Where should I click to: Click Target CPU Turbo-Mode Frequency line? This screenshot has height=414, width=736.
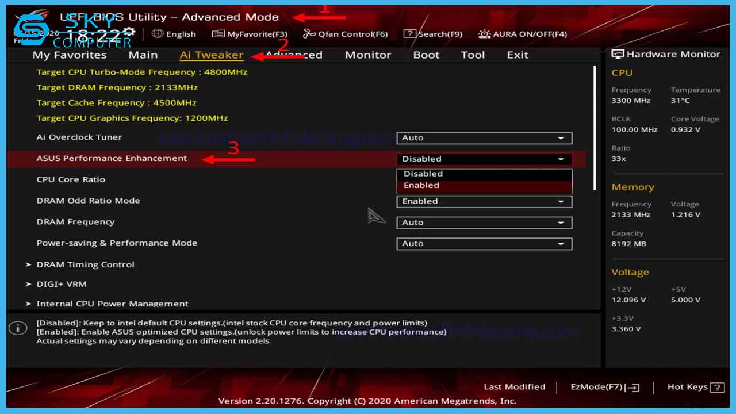click(142, 72)
